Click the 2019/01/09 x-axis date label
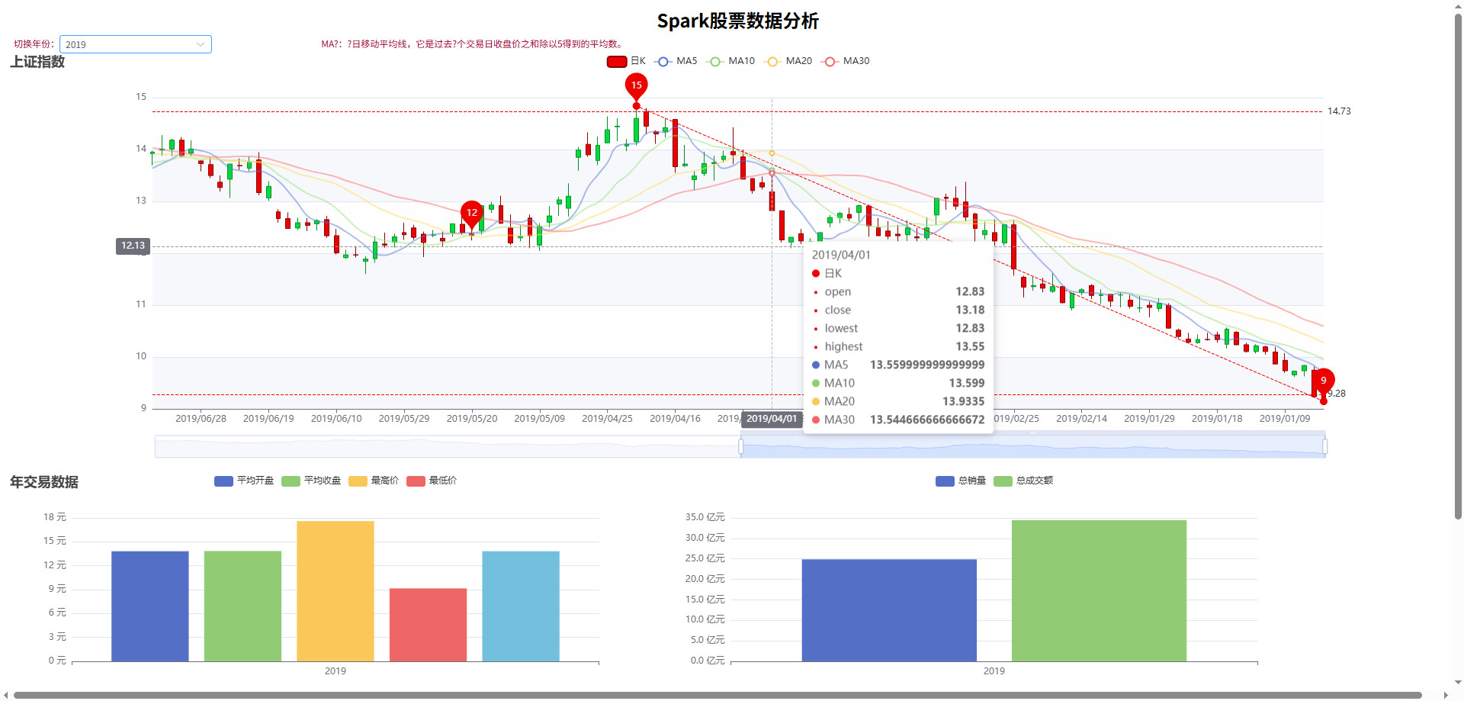The image size is (1464, 701). pos(1285,419)
